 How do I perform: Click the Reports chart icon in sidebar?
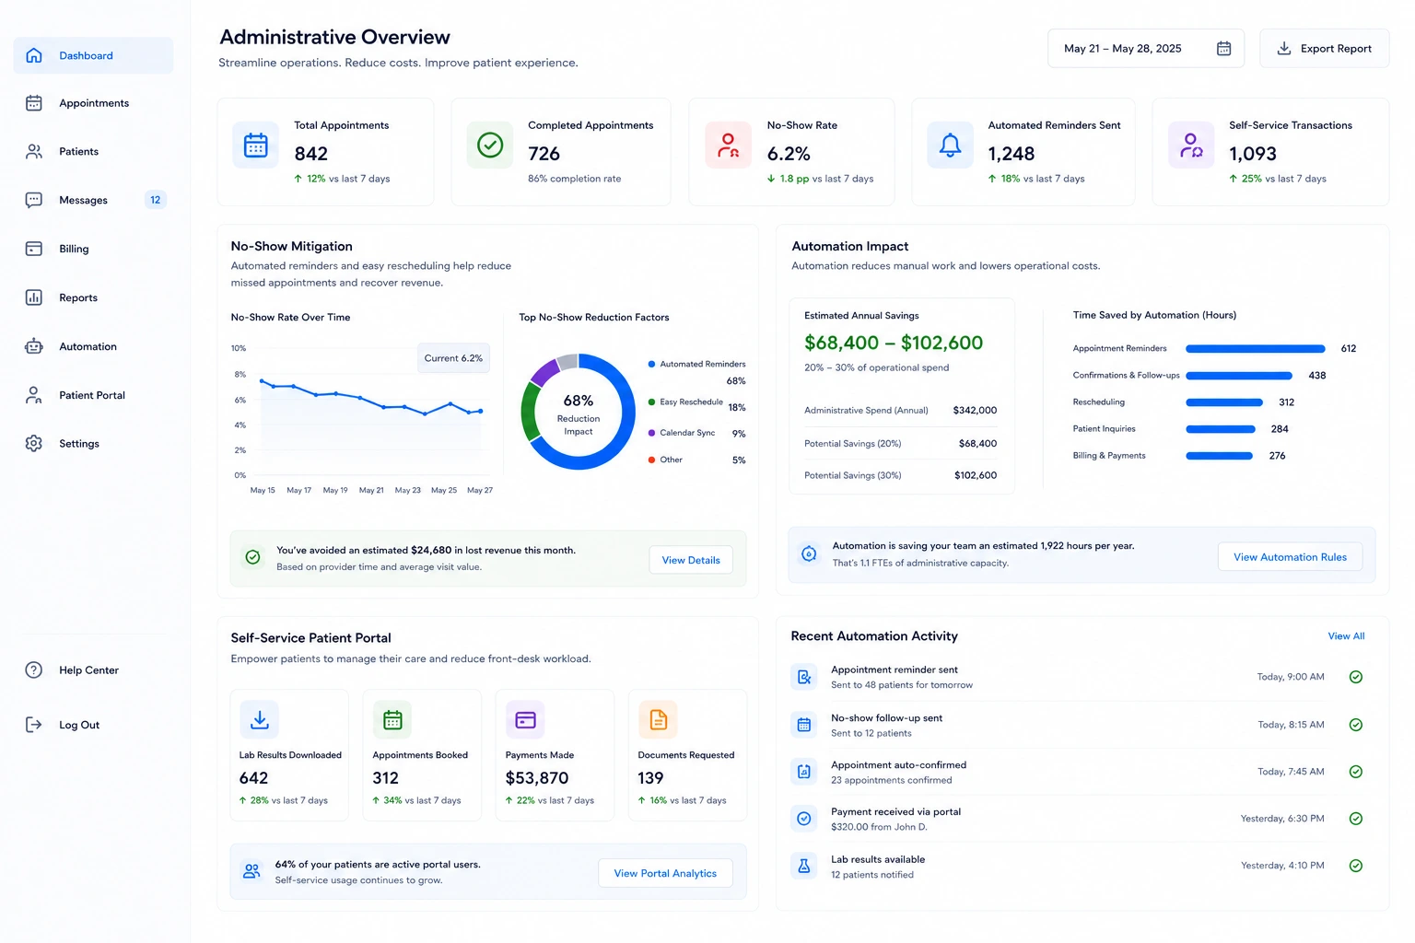[x=34, y=297]
